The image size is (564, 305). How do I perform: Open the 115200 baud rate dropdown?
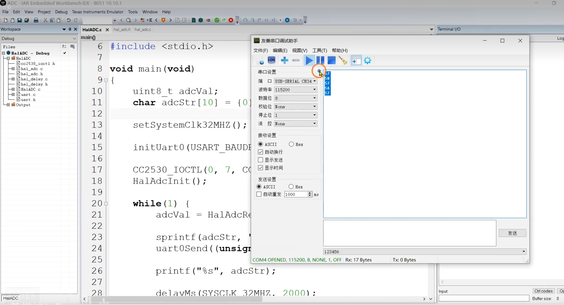(x=296, y=90)
